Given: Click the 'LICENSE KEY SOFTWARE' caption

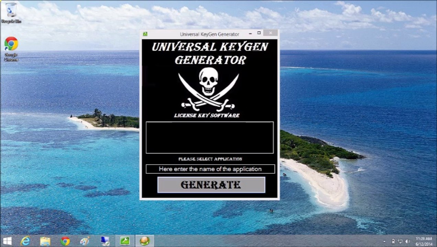Looking at the screenshot, I should pos(207,116).
